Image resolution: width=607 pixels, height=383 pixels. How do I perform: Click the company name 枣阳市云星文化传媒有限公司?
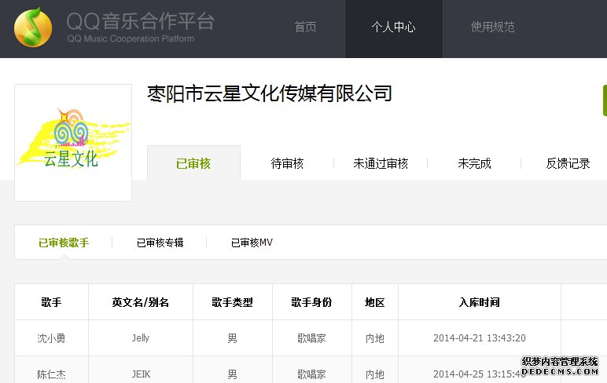pos(269,95)
